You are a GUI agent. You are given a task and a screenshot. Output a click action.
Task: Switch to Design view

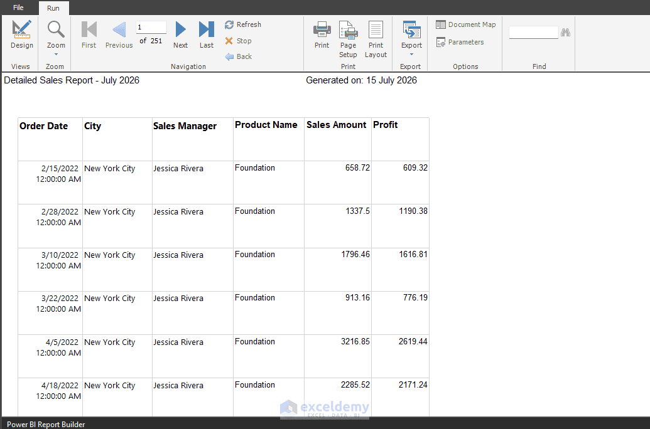tap(21, 34)
